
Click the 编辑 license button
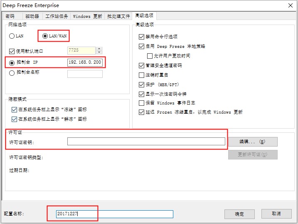click(x=252, y=142)
